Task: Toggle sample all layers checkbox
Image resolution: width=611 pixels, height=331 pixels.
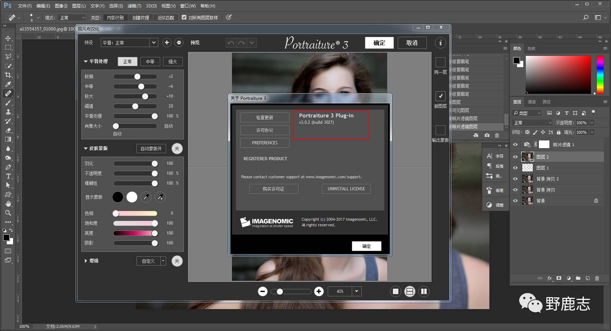Action: tap(184, 17)
